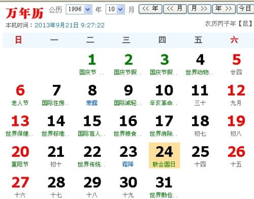Click the local time 2013年9月21日 text
This screenshot has width=254, height=199.
pyautogui.click(x=70, y=25)
